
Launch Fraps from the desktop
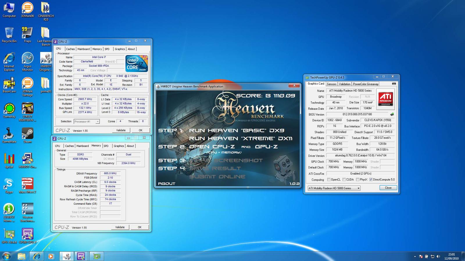coord(27,35)
